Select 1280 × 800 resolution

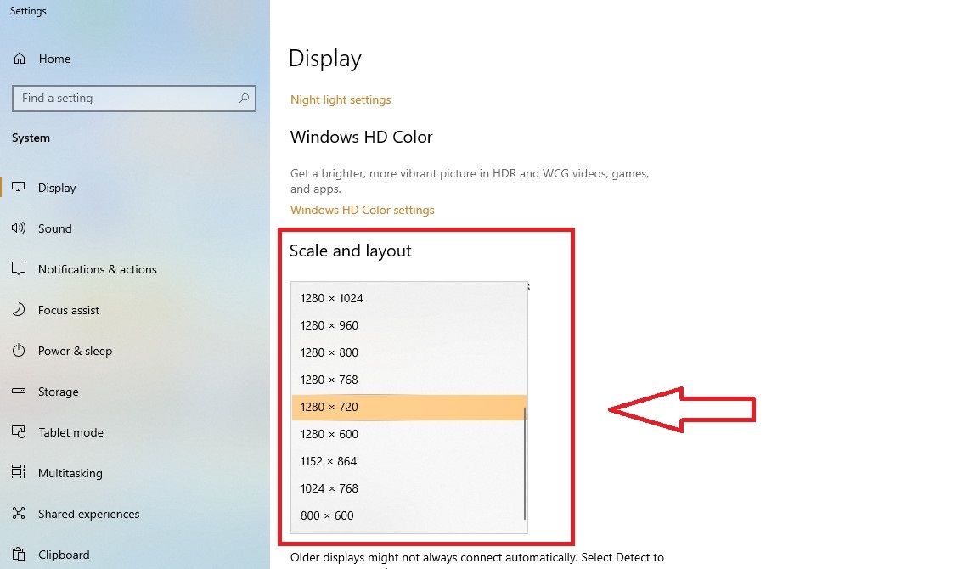[408, 352]
